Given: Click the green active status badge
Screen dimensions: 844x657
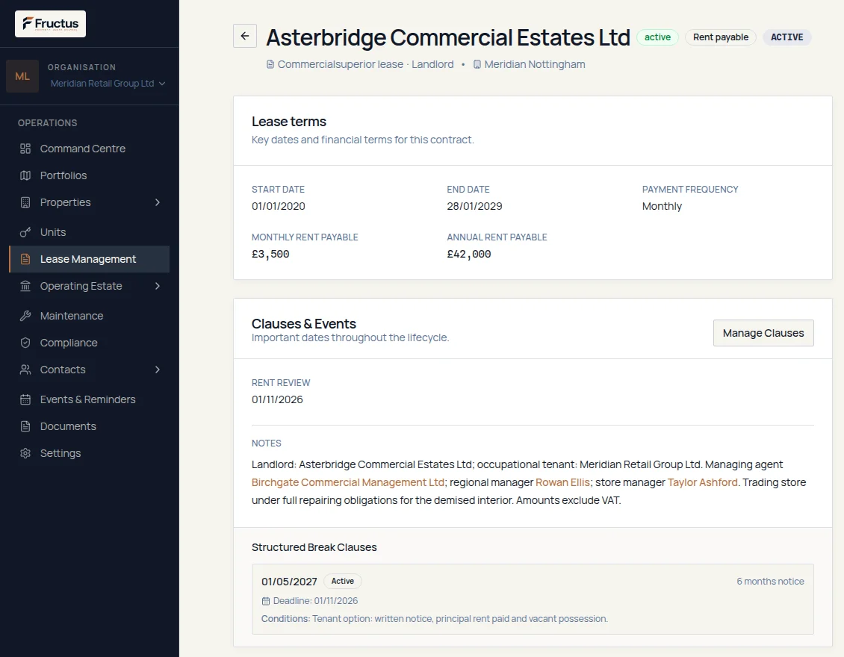Looking at the screenshot, I should click(657, 37).
